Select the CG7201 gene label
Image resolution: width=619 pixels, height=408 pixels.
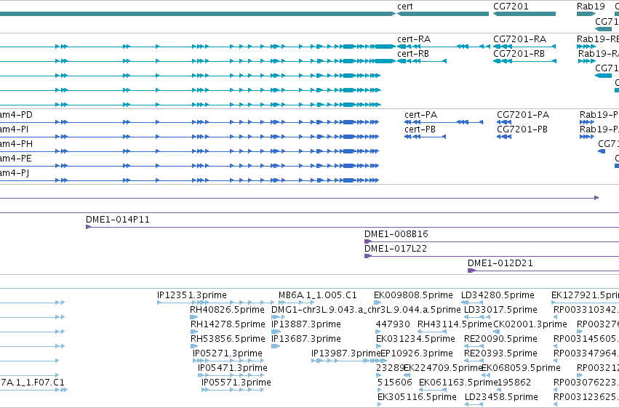click(x=511, y=7)
